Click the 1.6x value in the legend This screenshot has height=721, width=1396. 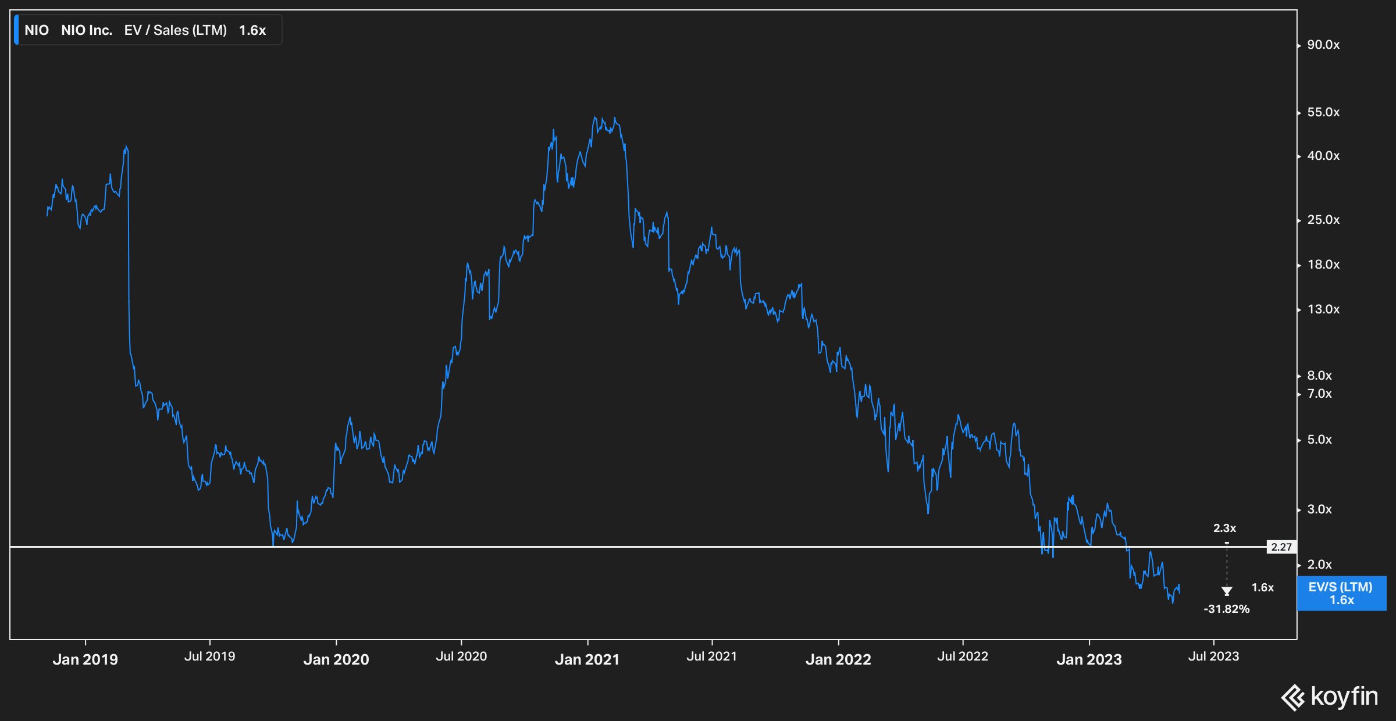(x=252, y=30)
